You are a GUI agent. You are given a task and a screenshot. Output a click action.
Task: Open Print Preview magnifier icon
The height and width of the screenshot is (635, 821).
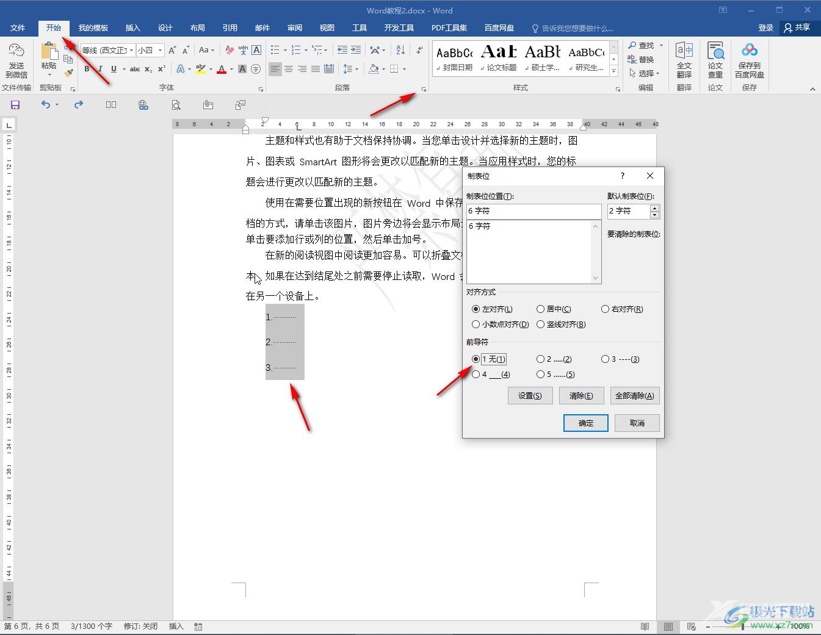click(176, 105)
